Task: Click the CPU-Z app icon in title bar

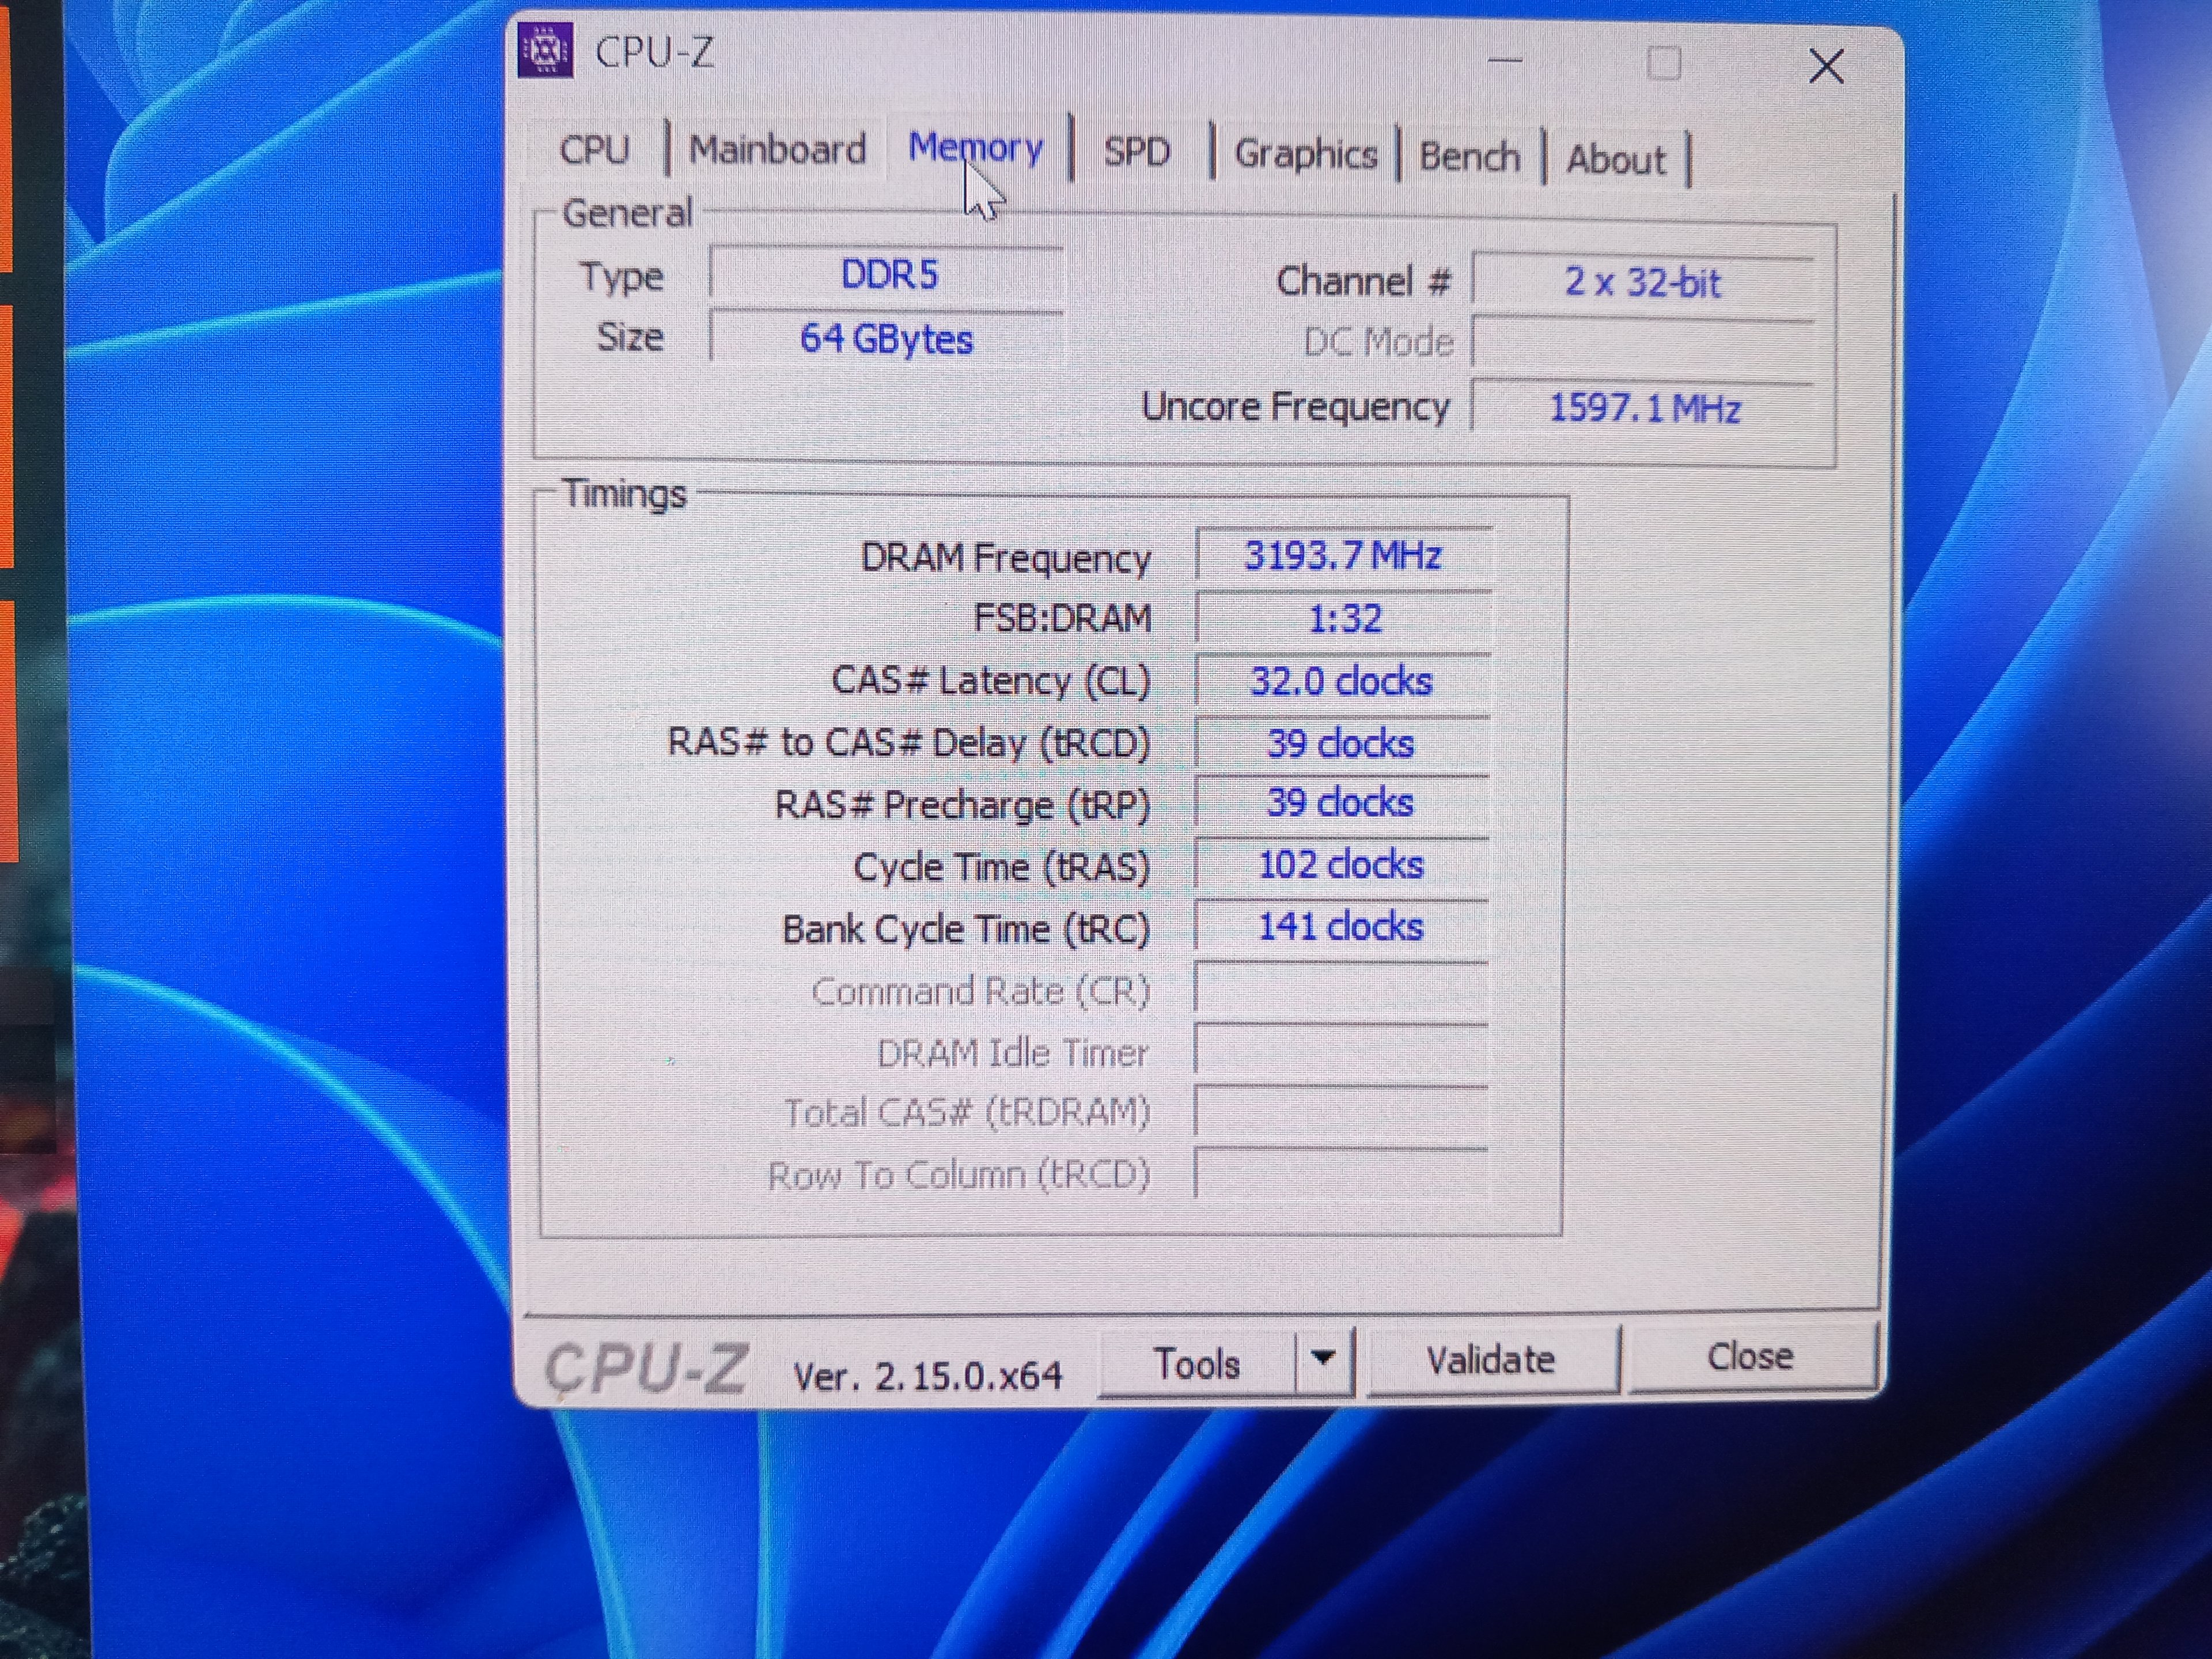Action: pyautogui.click(x=545, y=49)
